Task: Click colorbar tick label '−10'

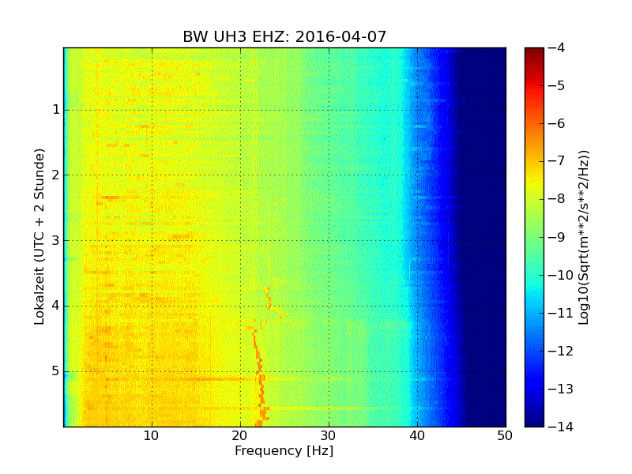Action: [561, 275]
